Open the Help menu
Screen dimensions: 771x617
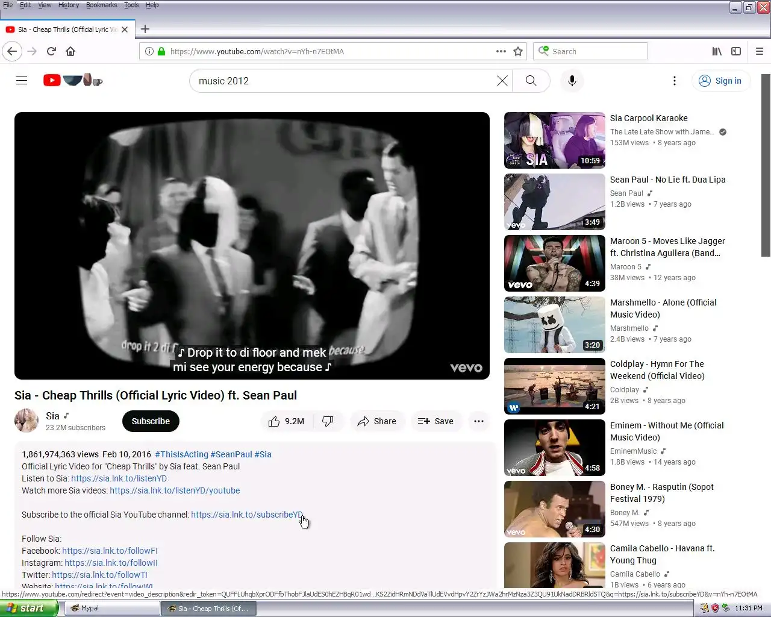[152, 5]
